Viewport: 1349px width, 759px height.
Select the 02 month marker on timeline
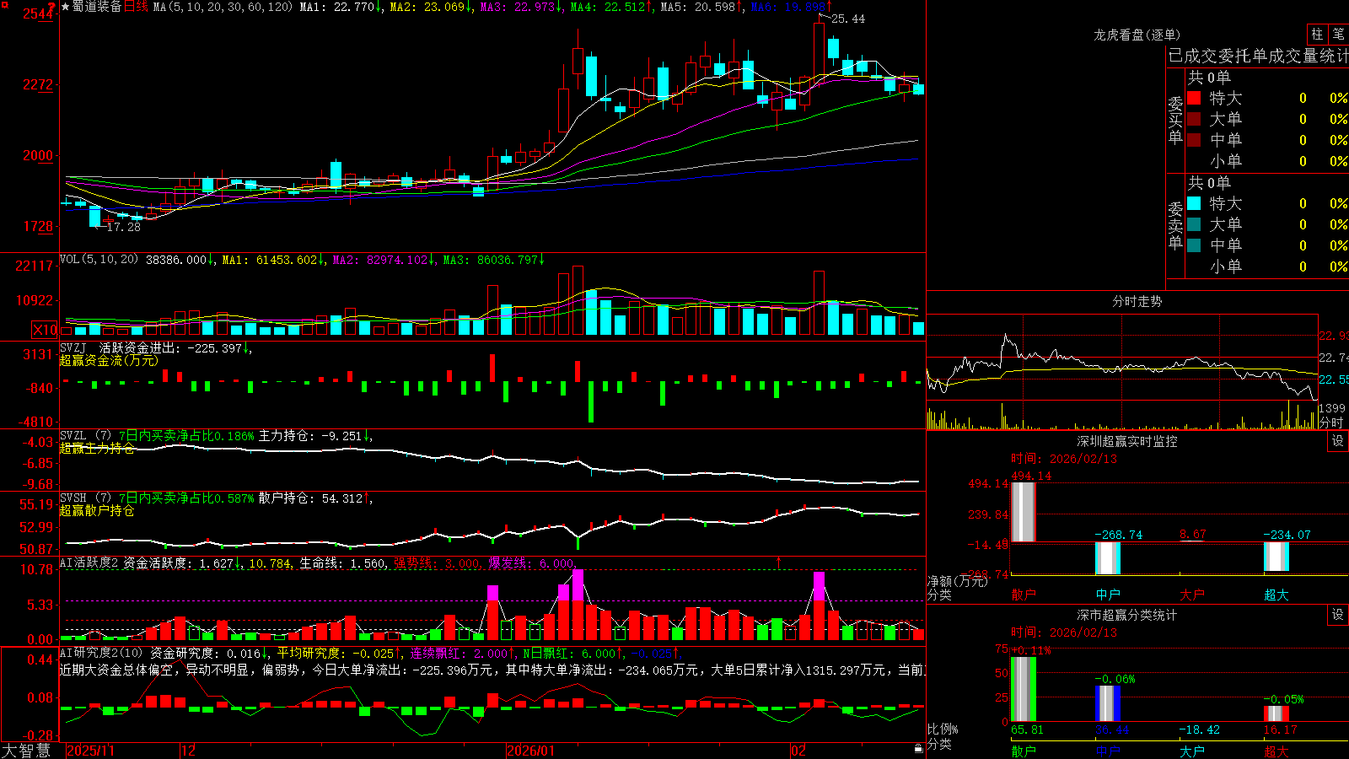click(x=798, y=751)
